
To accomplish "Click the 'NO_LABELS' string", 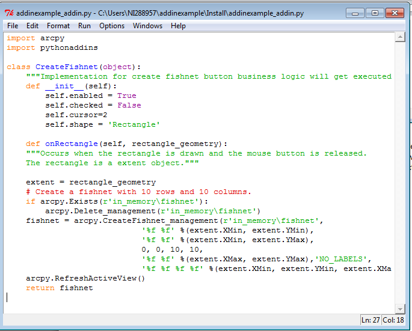I will pyautogui.click(x=341, y=259).
